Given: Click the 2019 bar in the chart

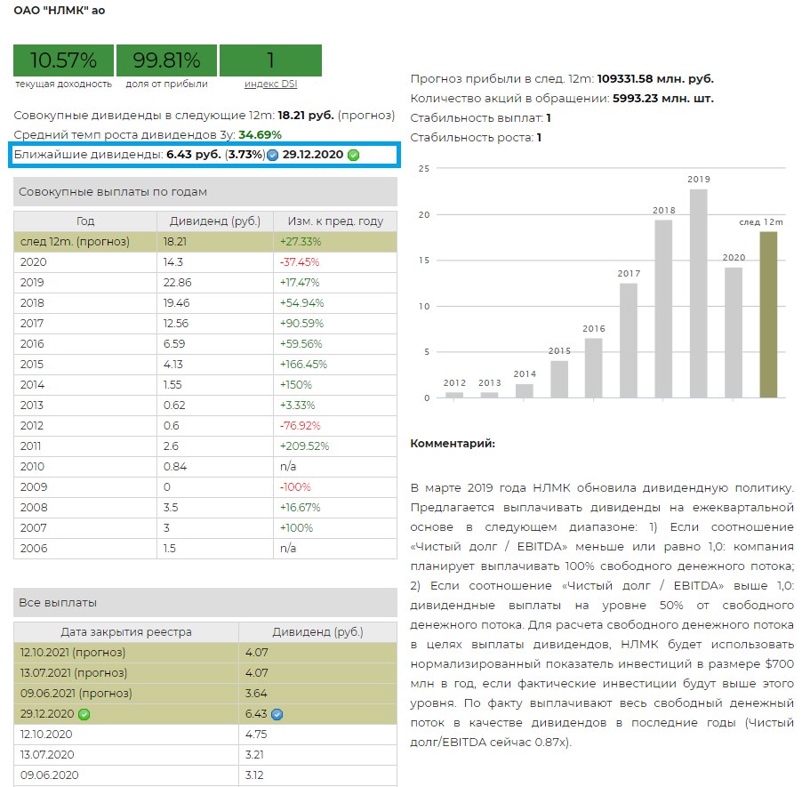Looking at the screenshot, I should (x=698, y=293).
